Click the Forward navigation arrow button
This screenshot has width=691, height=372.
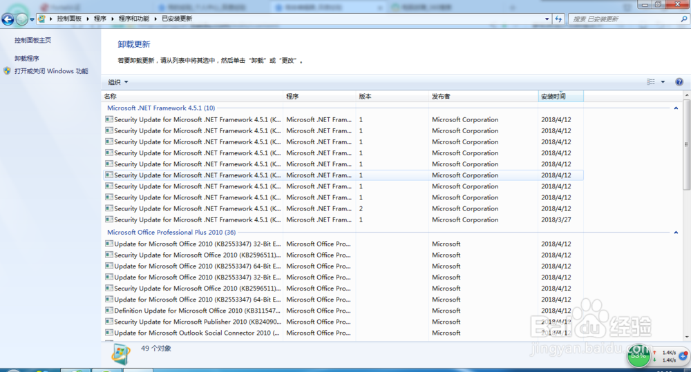coord(21,19)
